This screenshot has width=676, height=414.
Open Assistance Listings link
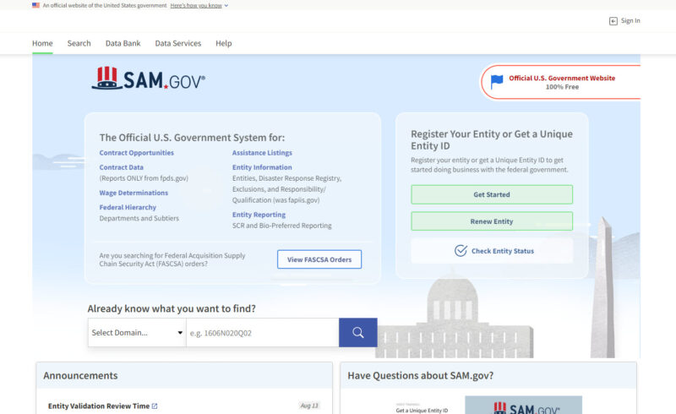(262, 153)
